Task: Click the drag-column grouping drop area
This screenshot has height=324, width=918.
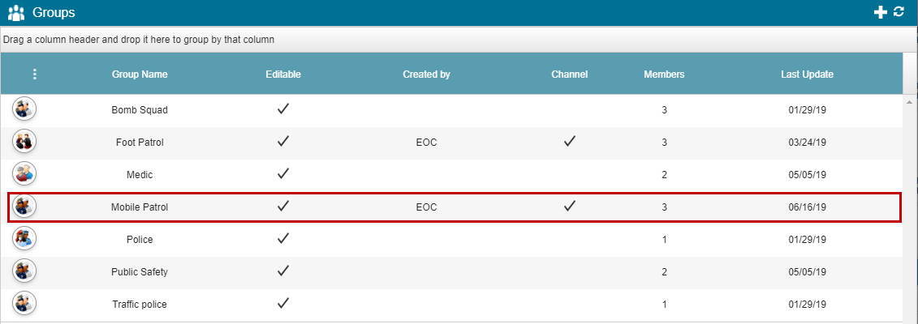Action: (459, 40)
